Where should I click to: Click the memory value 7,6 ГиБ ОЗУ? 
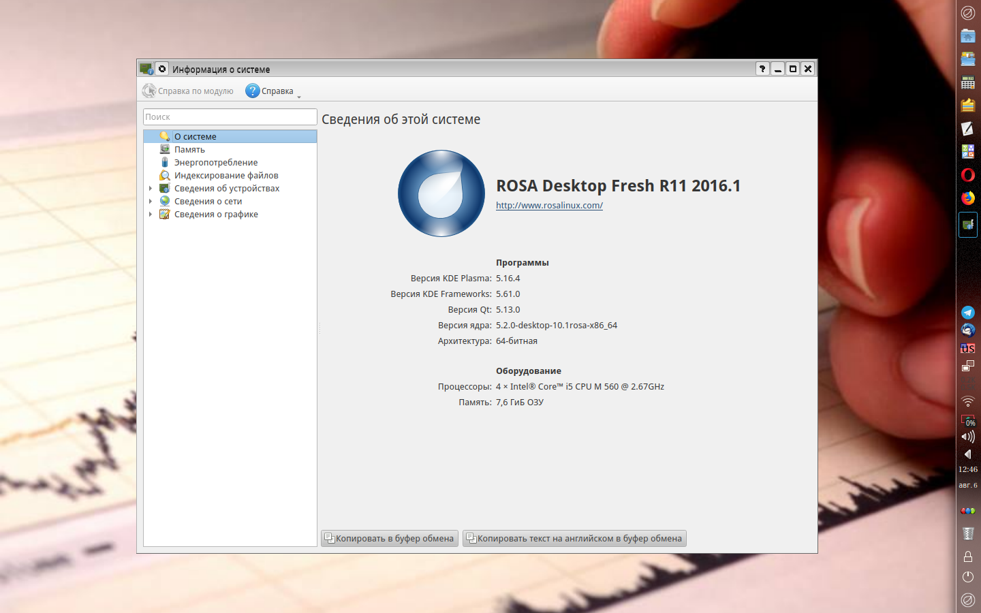(x=520, y=402)
